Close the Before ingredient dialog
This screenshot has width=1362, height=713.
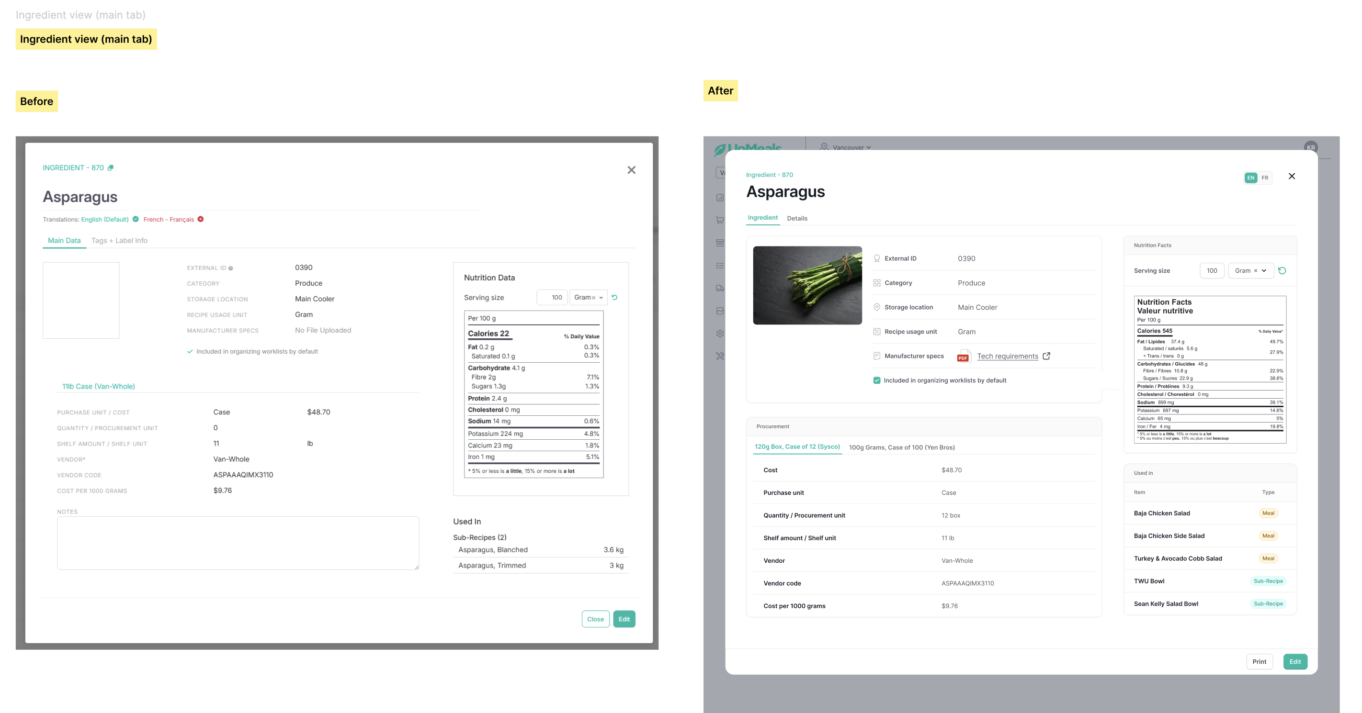coord(631,170)
